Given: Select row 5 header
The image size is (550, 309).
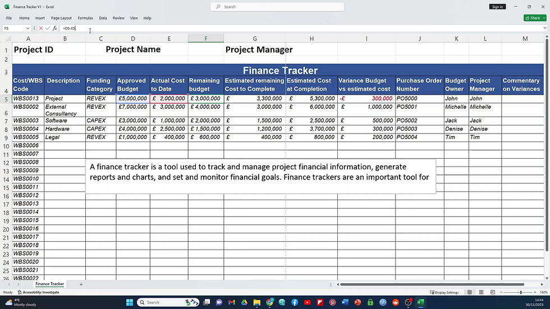Looking at the screenshot, I should [6, 99].
